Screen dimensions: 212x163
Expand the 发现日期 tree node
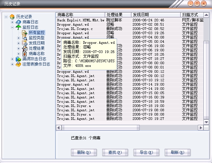(x=18, y=43)
